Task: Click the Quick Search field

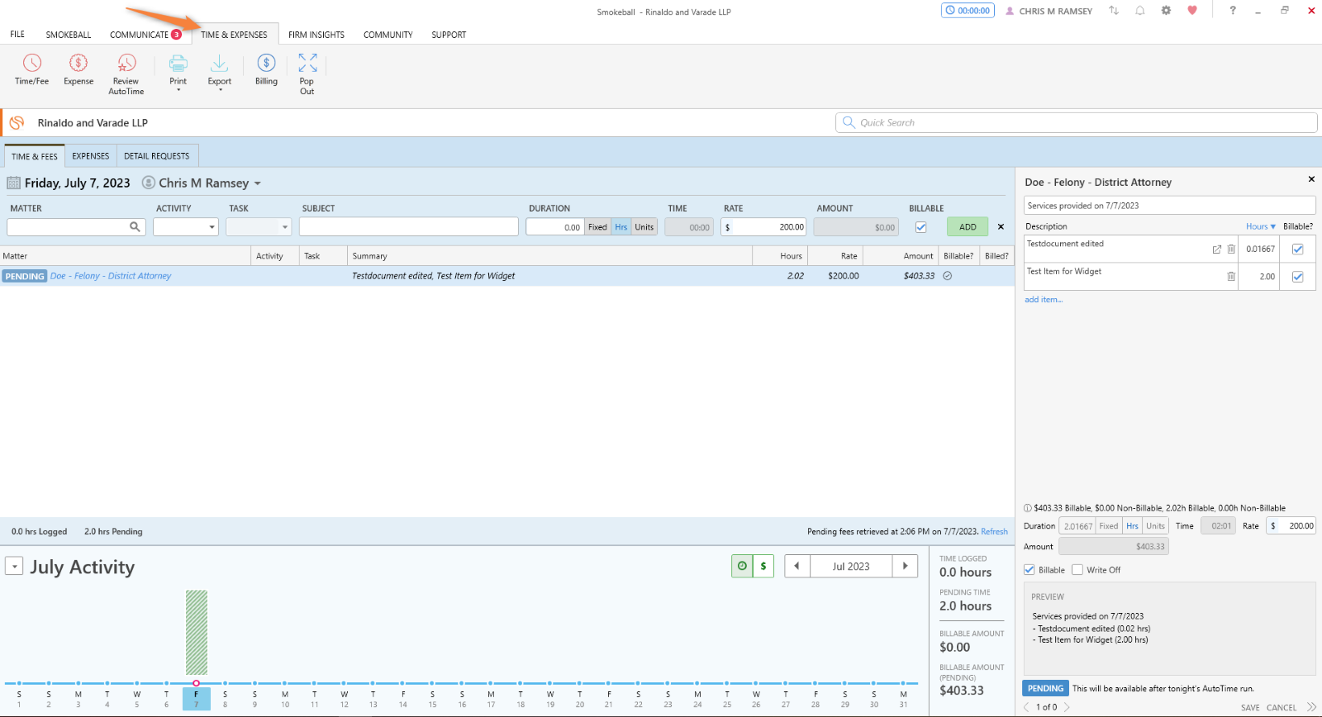Action: (1076, 122)
